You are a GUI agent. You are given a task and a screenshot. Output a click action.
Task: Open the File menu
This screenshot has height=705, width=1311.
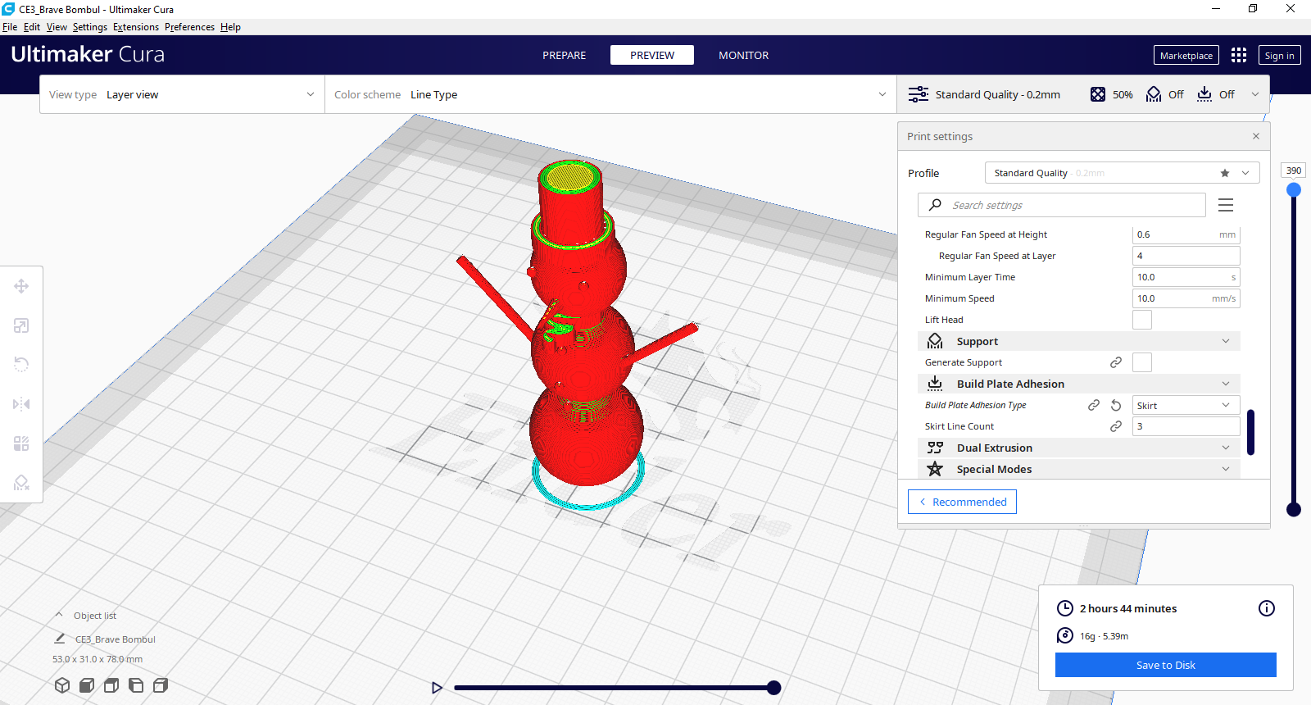pos(10,27)
